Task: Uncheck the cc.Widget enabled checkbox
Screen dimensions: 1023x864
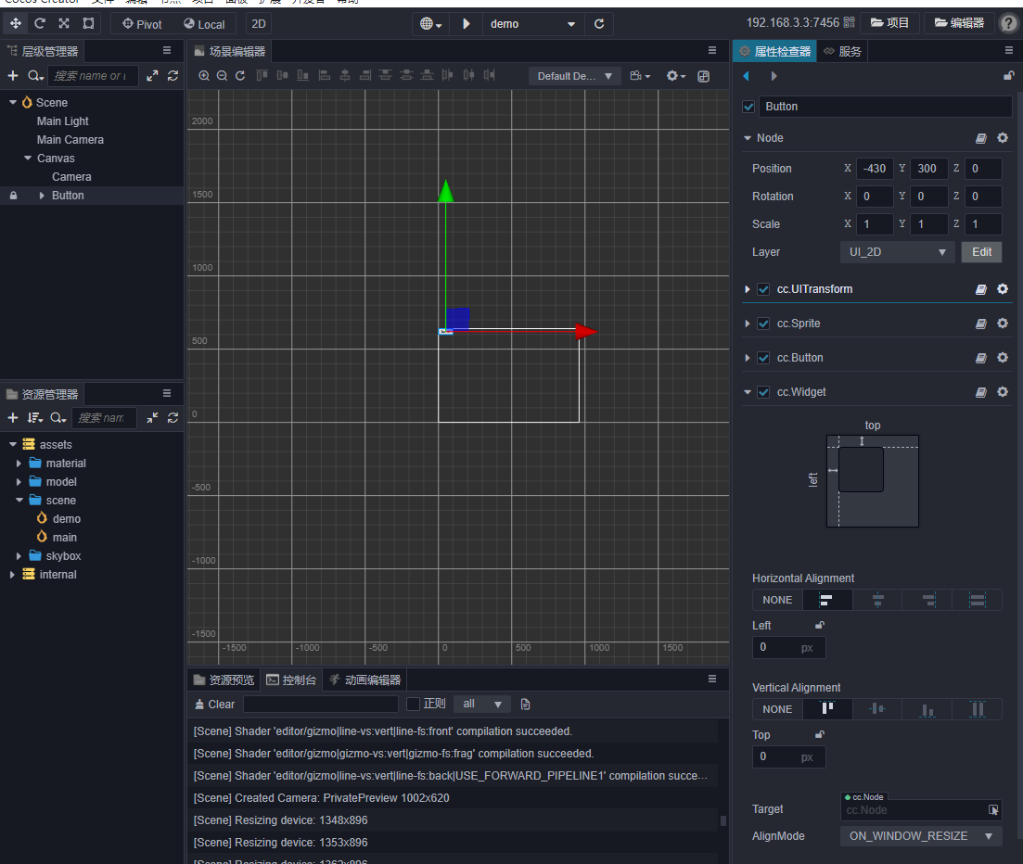Action: pos(763,392)
